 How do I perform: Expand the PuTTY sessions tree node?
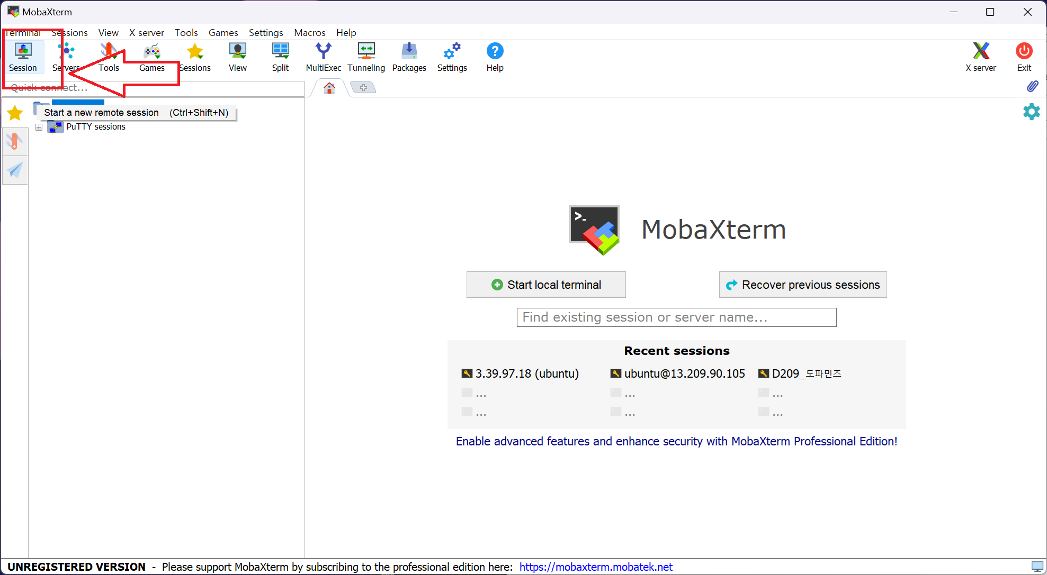click(39, 127)
